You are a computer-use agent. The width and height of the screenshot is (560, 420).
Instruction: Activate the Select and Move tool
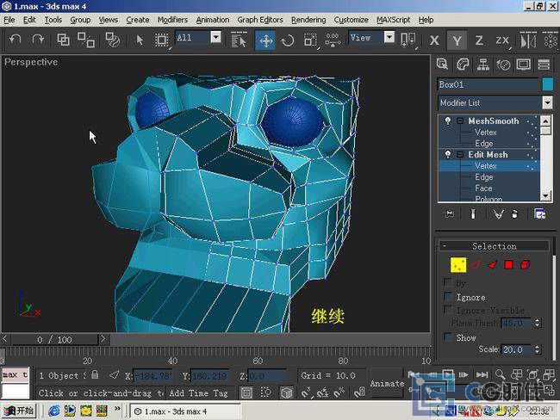265,40
